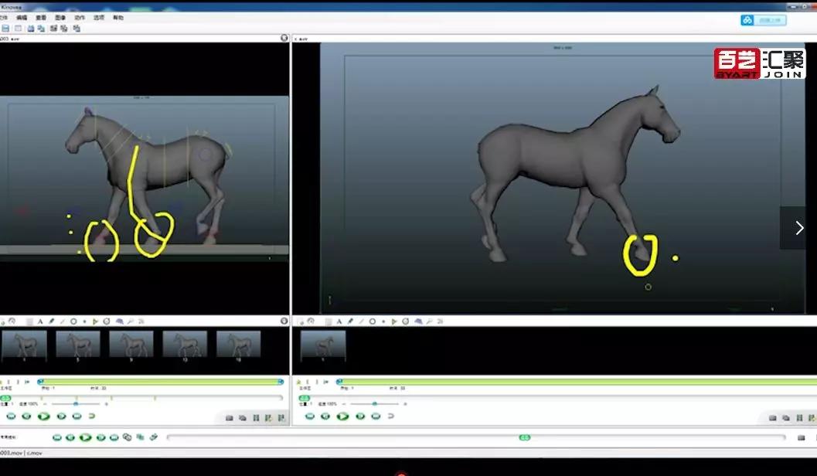Play the left video

pos(44,416)
